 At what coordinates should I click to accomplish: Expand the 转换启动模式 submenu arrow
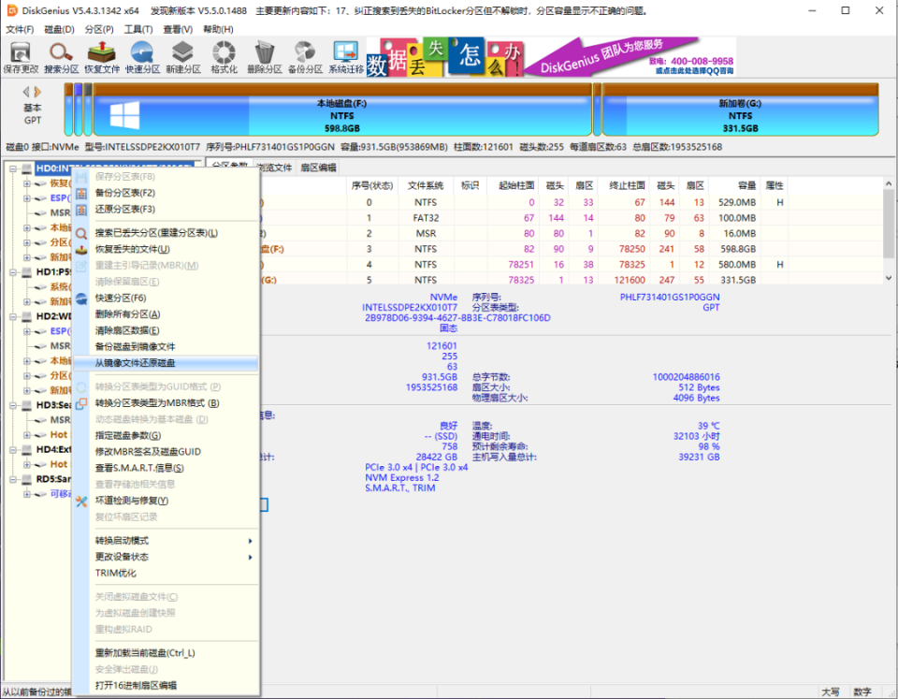251,541
